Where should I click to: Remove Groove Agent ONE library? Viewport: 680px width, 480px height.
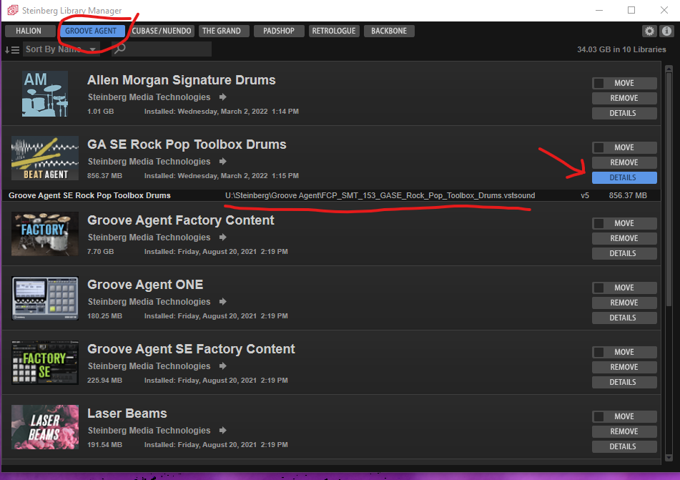coord(624,303)
